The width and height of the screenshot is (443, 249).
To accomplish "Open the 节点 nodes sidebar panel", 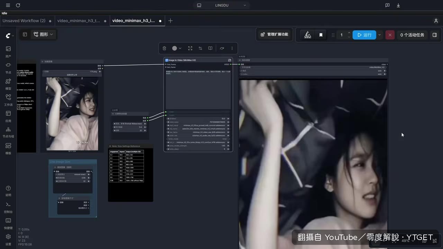I will click(x=8, y=68).
